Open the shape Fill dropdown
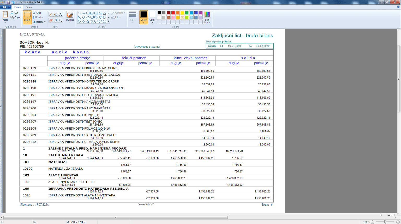 click(x=116, y=17)
